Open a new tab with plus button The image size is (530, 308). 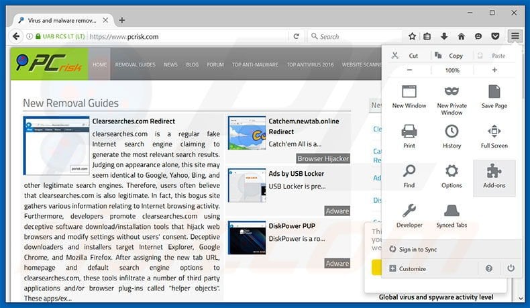[x=122, y=20]
